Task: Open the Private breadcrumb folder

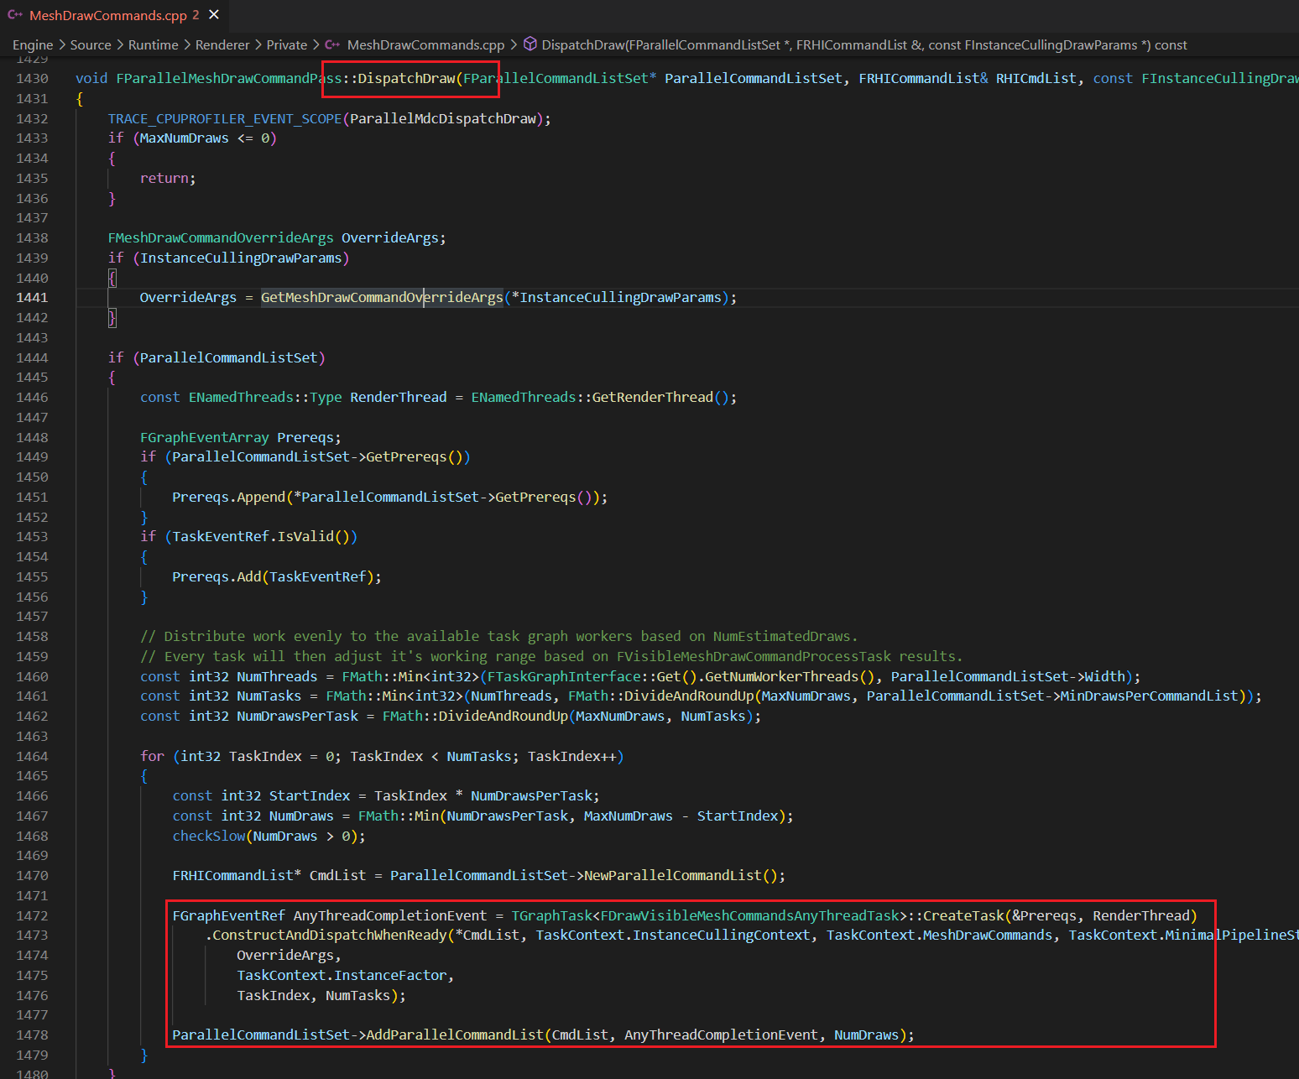Action: tap(287, 45)
